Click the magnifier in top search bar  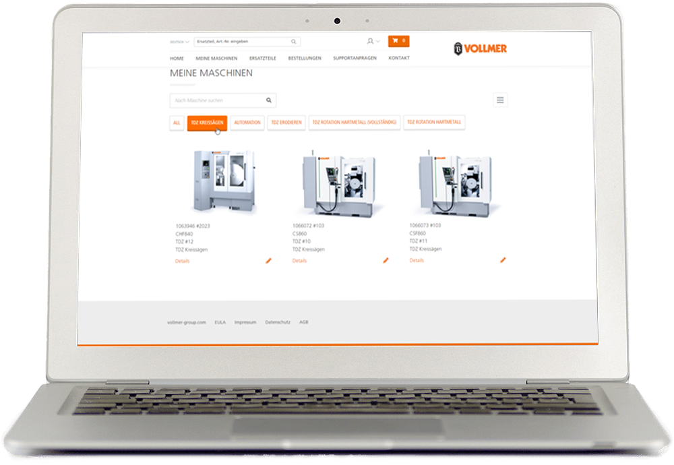(x=294, y=42)
